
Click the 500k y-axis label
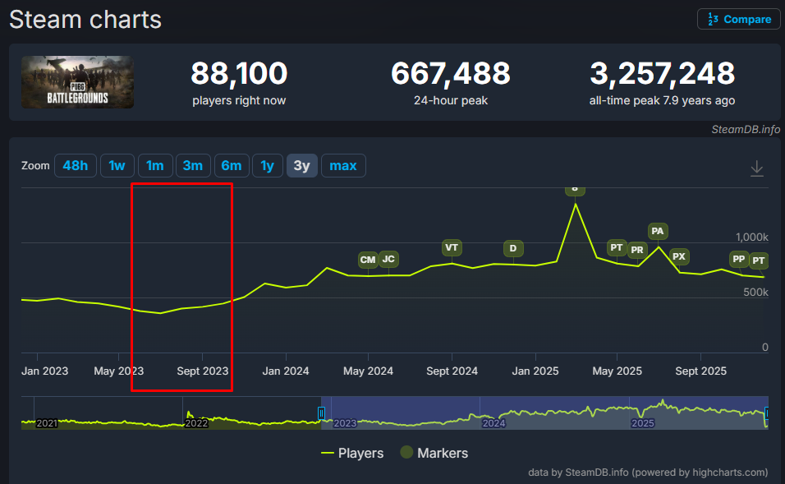pos(756,292)
